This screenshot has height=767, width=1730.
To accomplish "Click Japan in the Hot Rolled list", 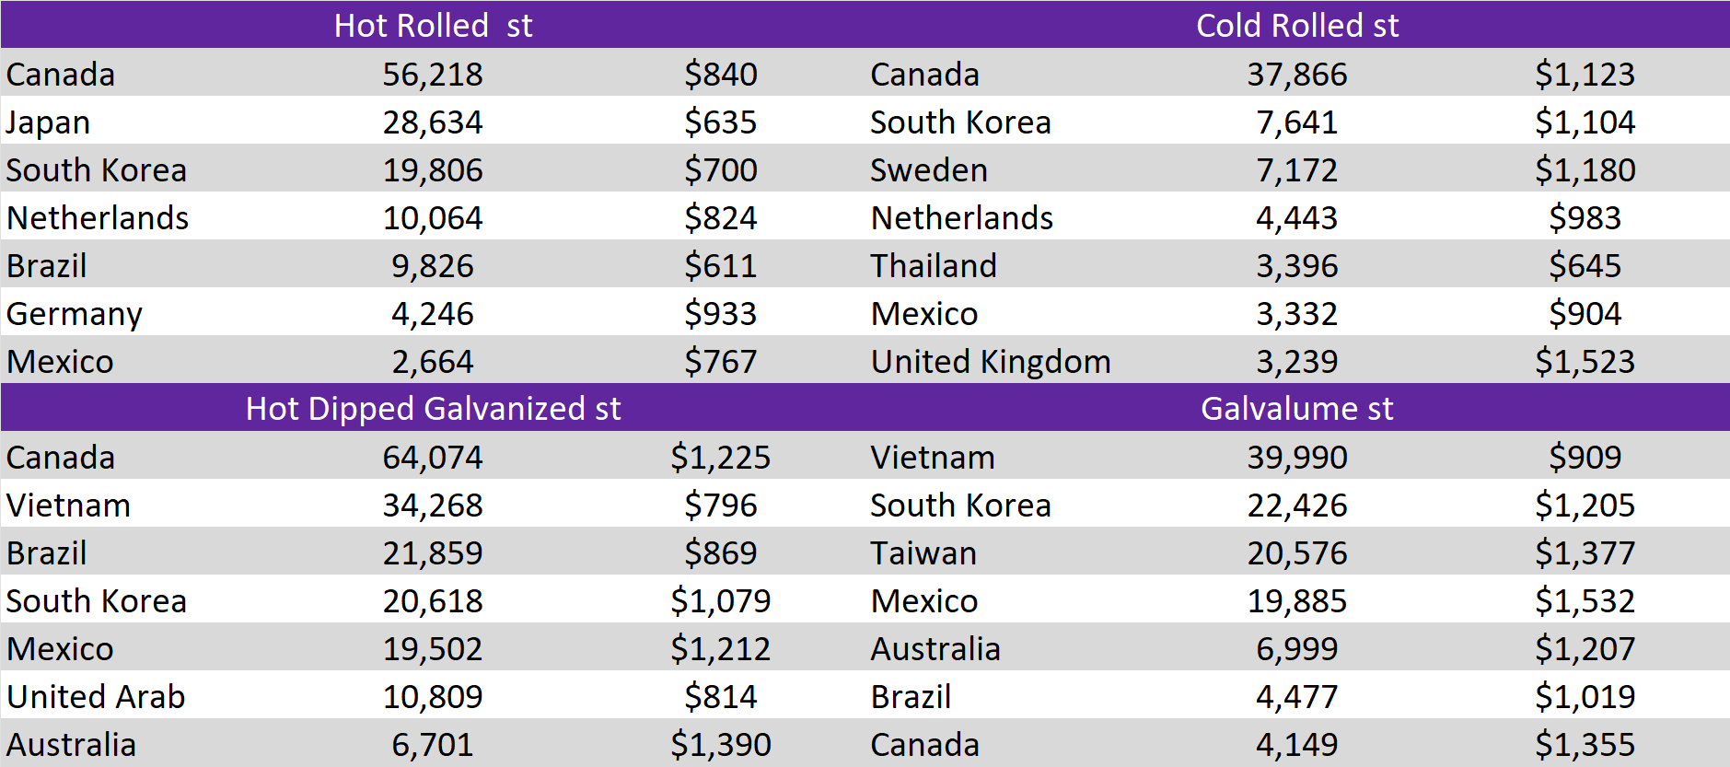I will click(48, 122).
